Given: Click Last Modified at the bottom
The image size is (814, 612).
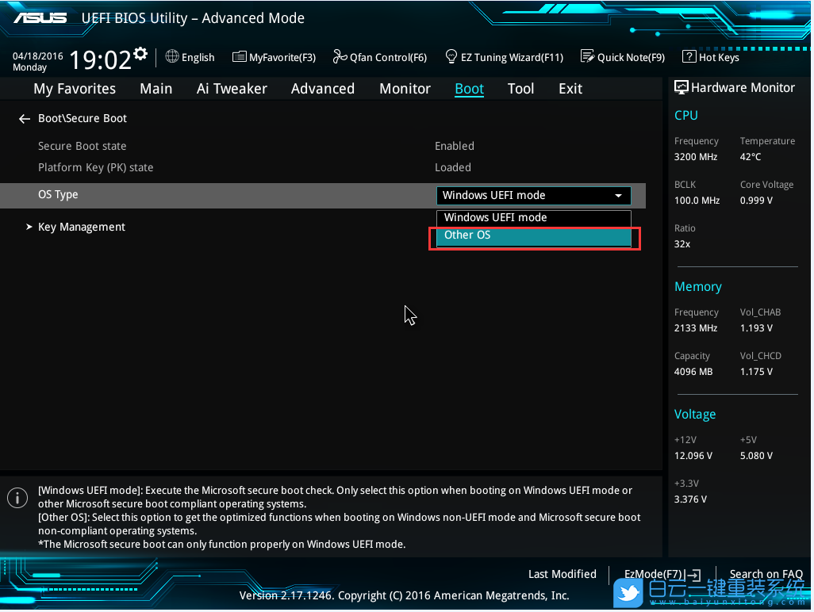Looking at the screenshot, I should click(x=562, y=574).
